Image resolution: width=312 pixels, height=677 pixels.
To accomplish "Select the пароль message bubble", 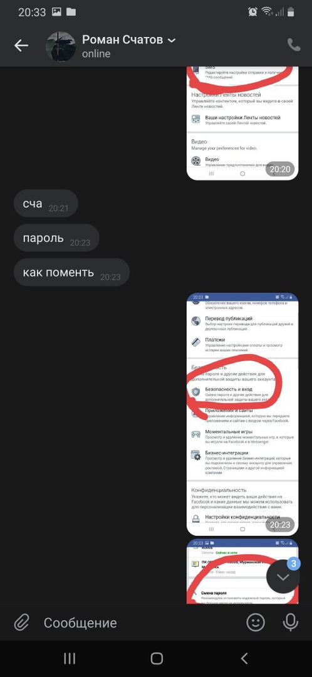I will (56, 238).
